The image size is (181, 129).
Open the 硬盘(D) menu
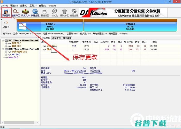pyautogui.click(x=14, y=5)
